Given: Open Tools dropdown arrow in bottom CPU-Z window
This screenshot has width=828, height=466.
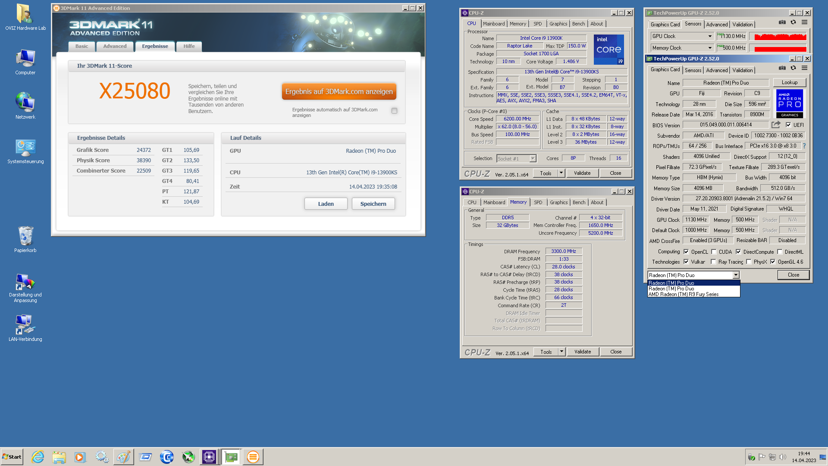Looking at the screenshot, I should [561, 352].
